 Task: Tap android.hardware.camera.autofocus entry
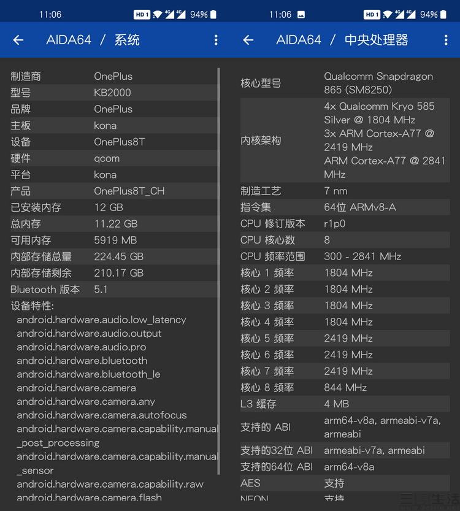click(x=102, y=415)
